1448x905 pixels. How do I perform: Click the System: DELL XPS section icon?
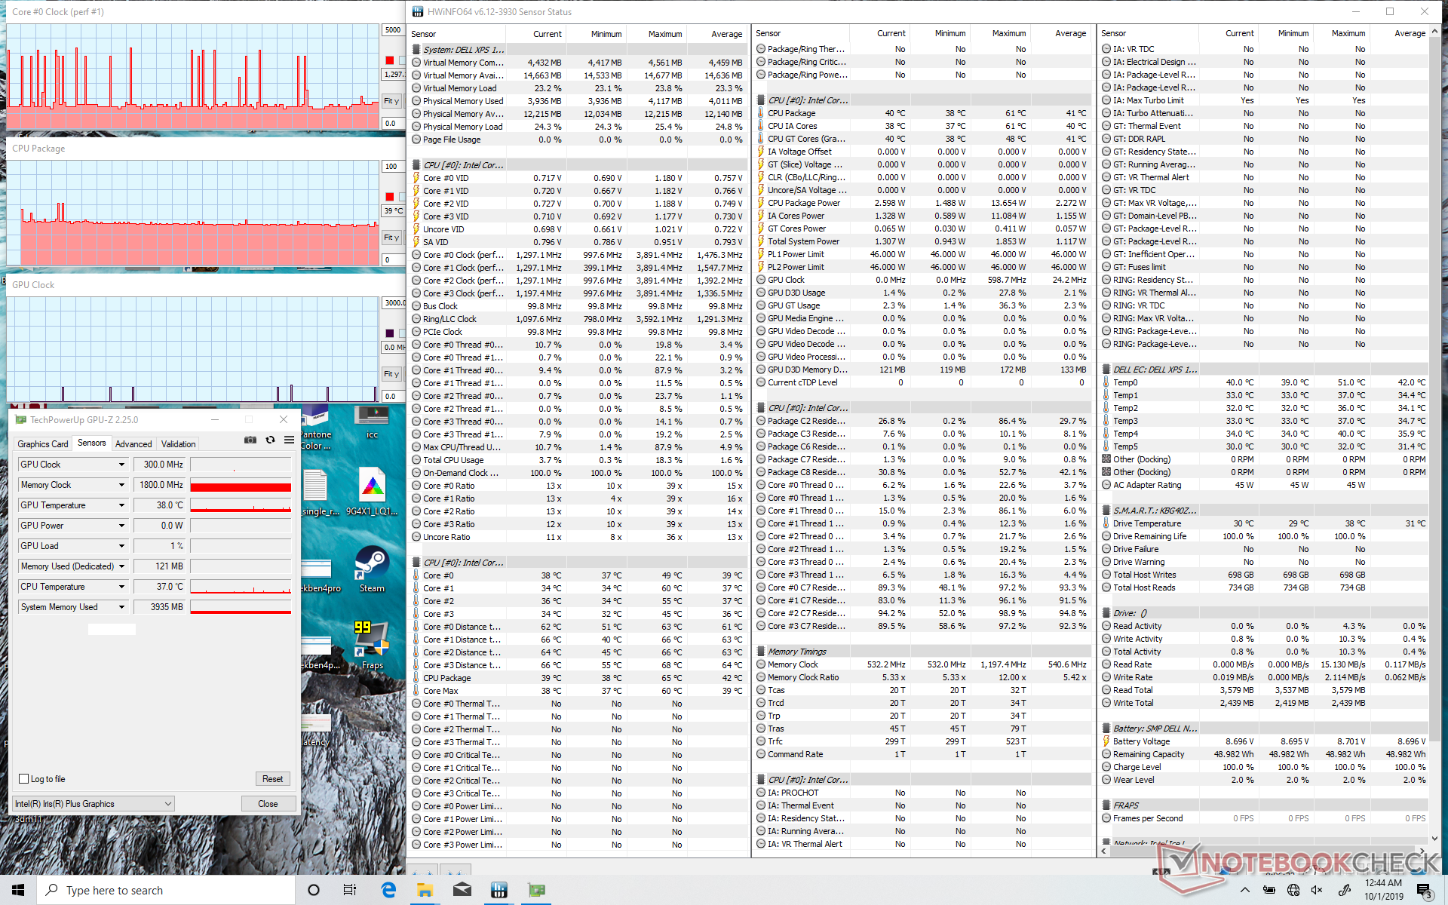pyautogui.click(x=416, y=50)
